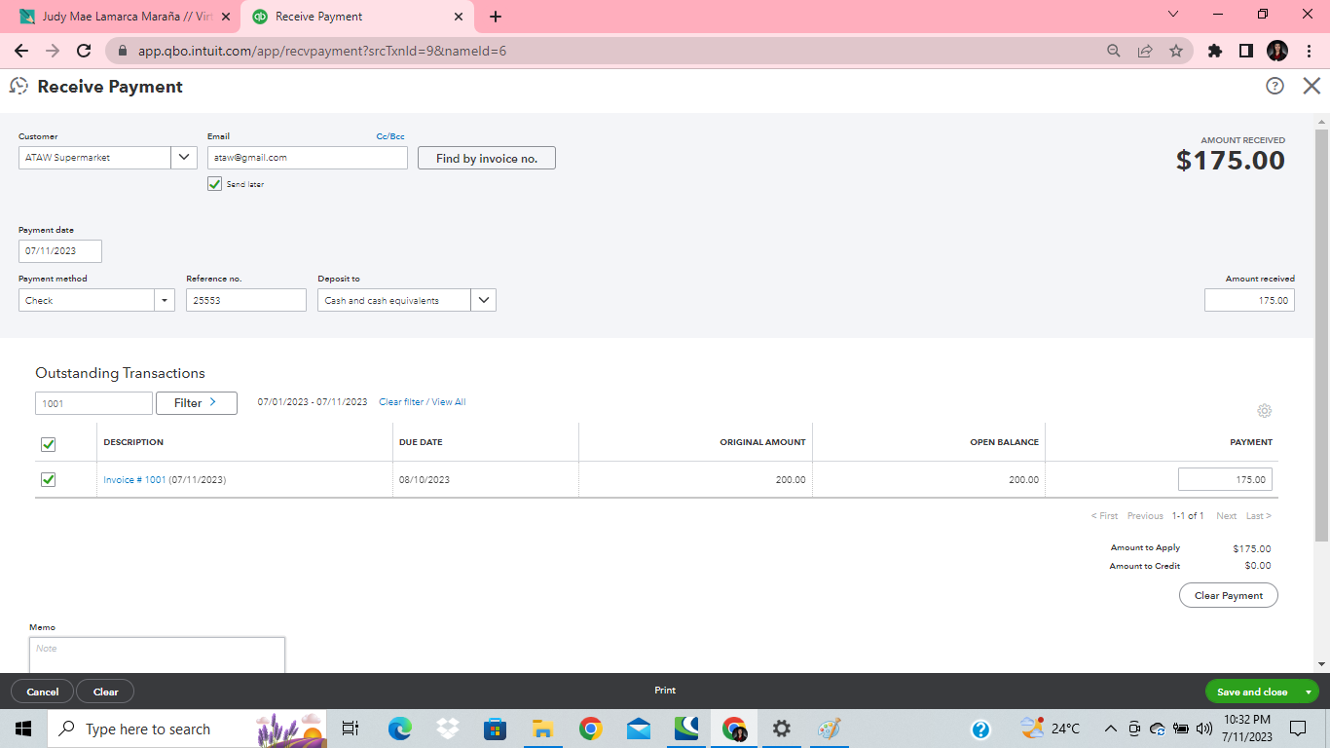1330x748 pixels.
Task: Toggle the Chrome side panel icon
Action: tap(1246, 51)
